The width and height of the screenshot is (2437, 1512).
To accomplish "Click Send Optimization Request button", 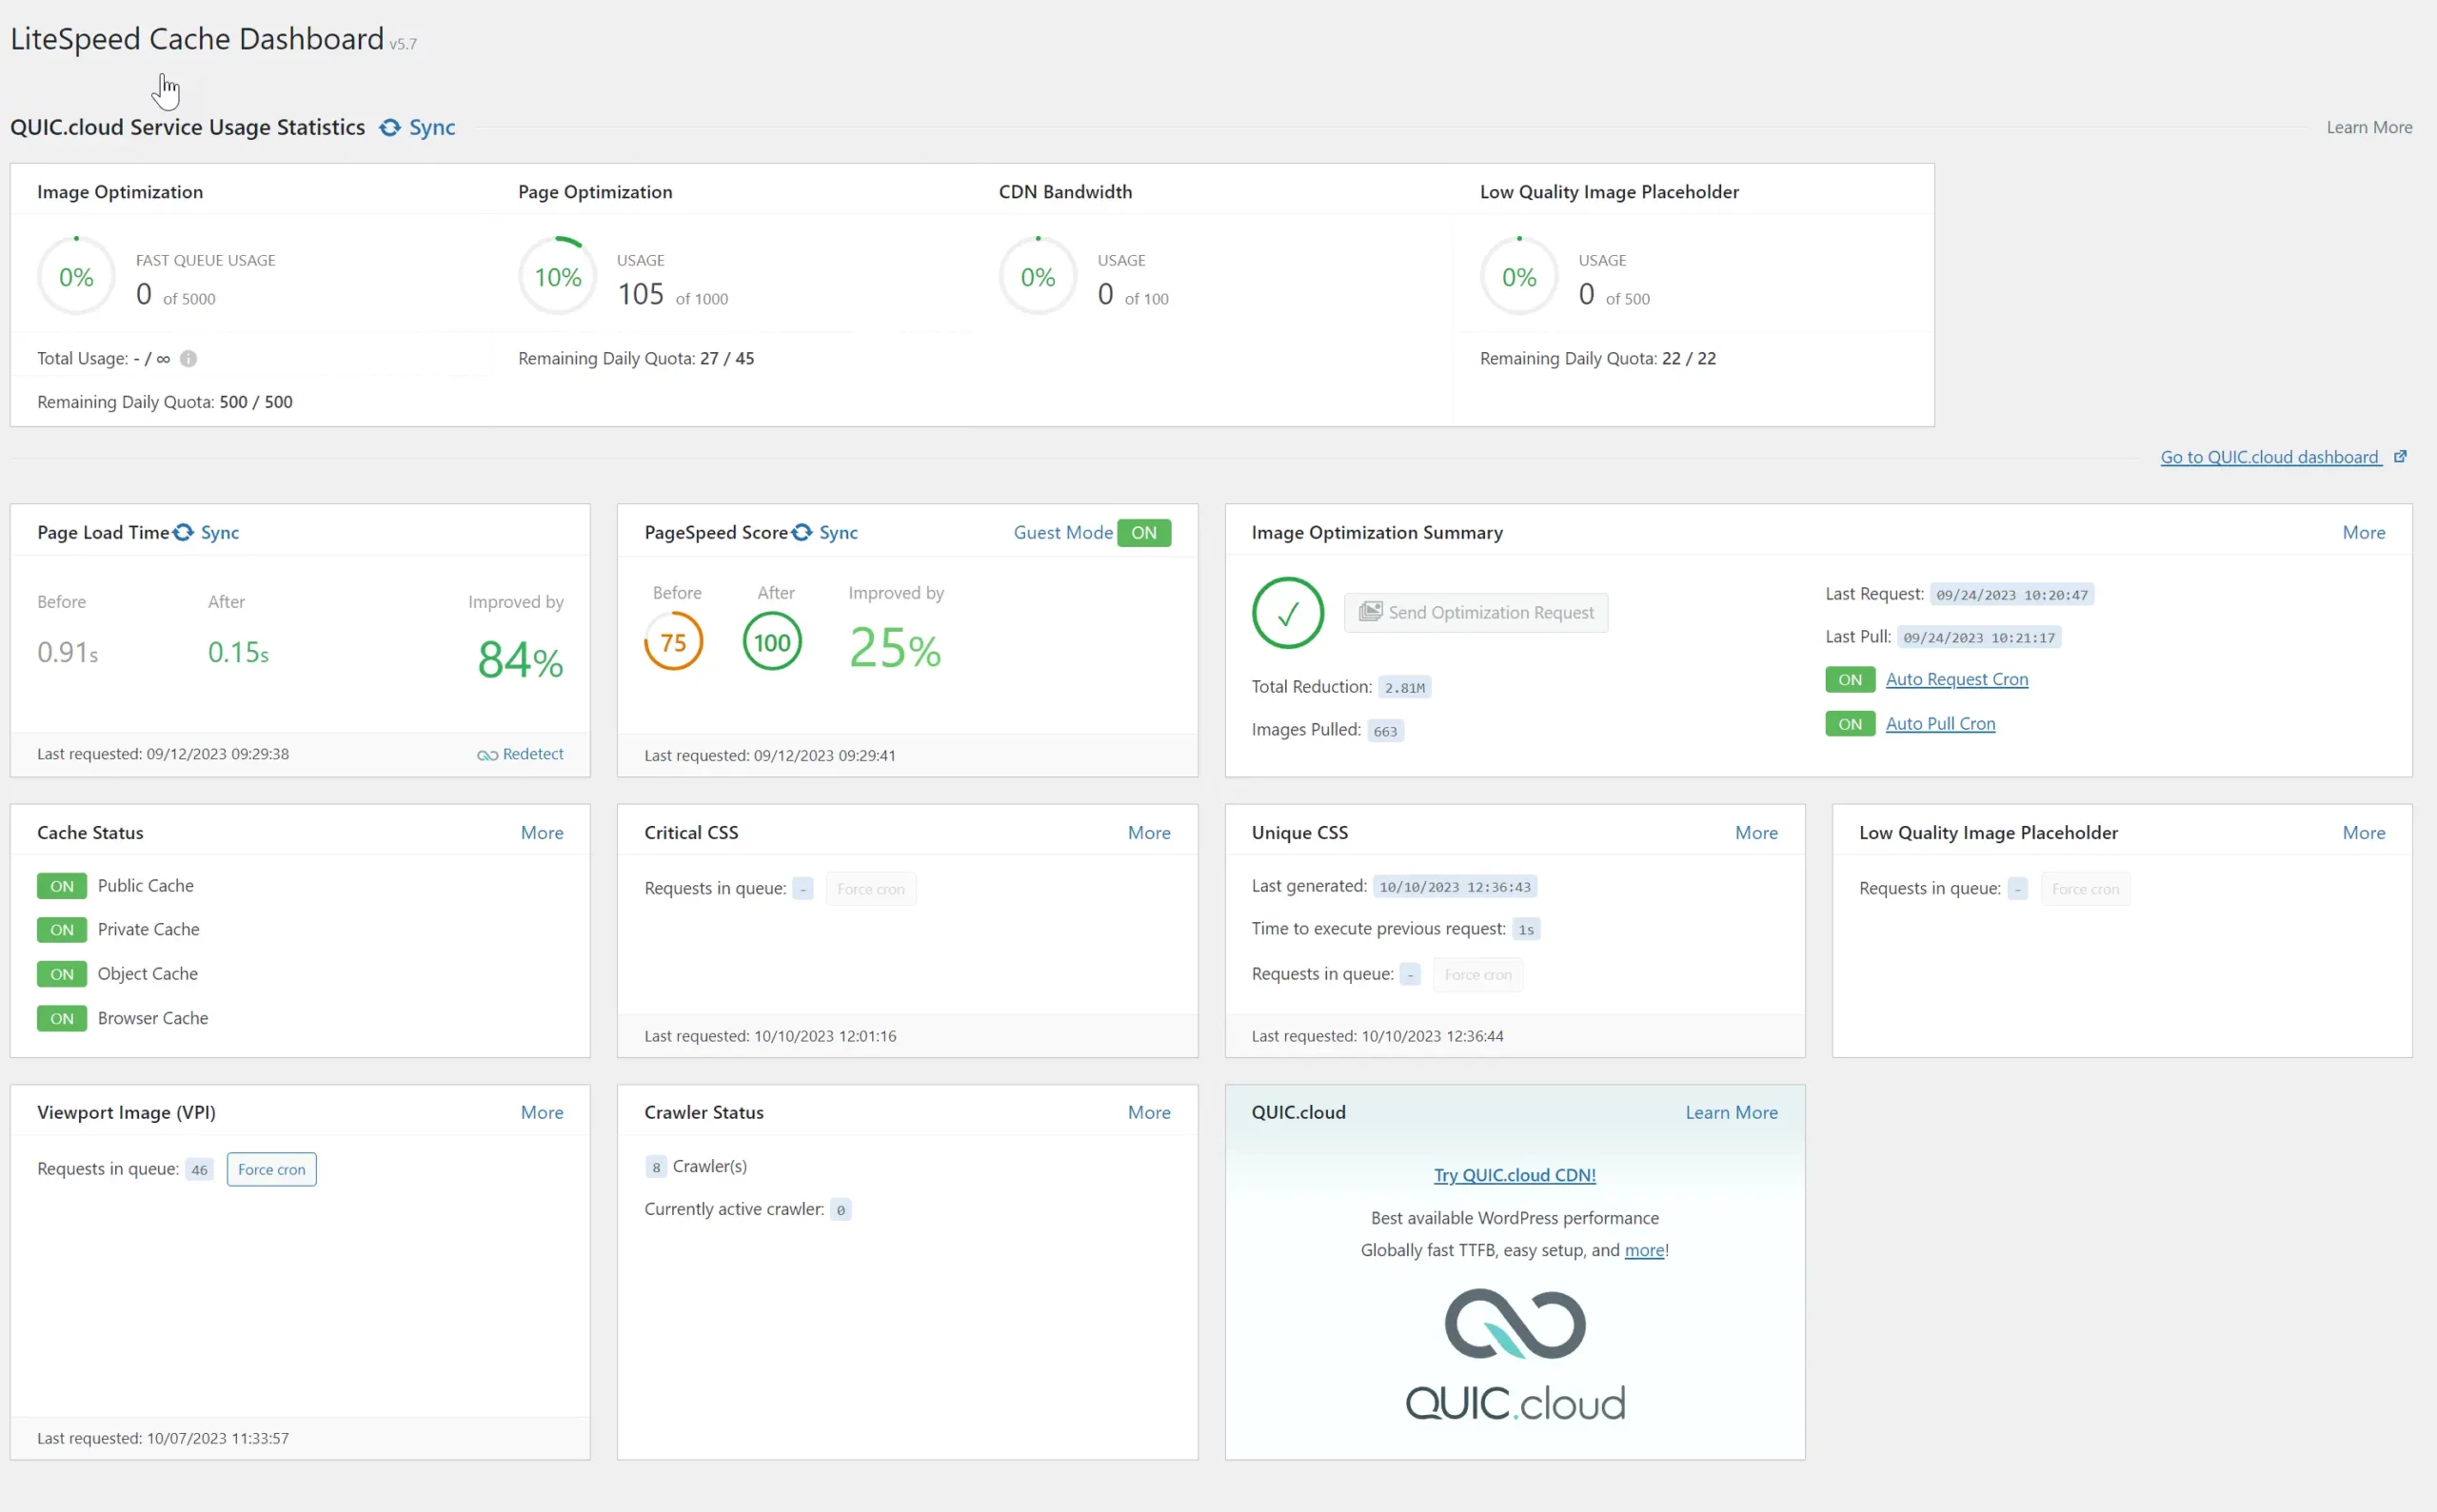I will (1476, 613).
